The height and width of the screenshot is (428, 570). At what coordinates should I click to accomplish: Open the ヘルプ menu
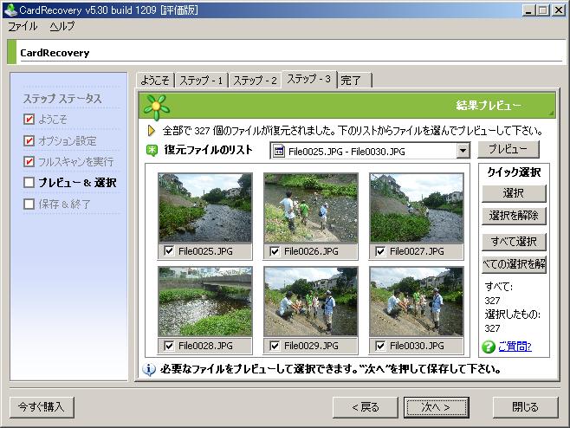[x=62, y=27]
